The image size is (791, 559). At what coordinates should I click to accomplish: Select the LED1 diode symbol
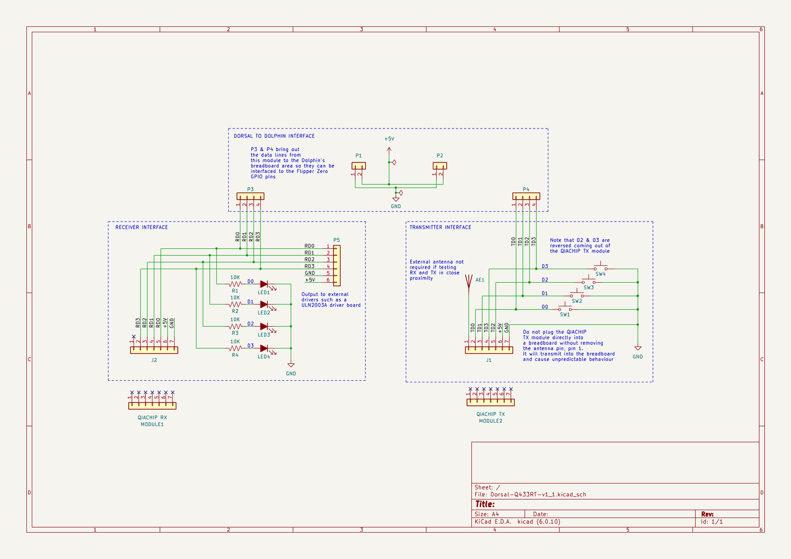(264, 285)
